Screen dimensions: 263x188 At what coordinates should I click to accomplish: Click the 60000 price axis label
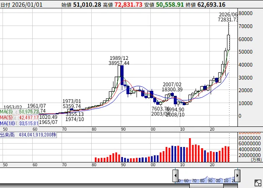coord(245,39)
